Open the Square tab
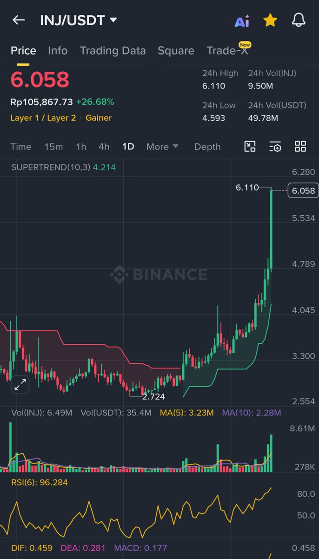This screenshot has width=319, height=559. coord(176,50)
